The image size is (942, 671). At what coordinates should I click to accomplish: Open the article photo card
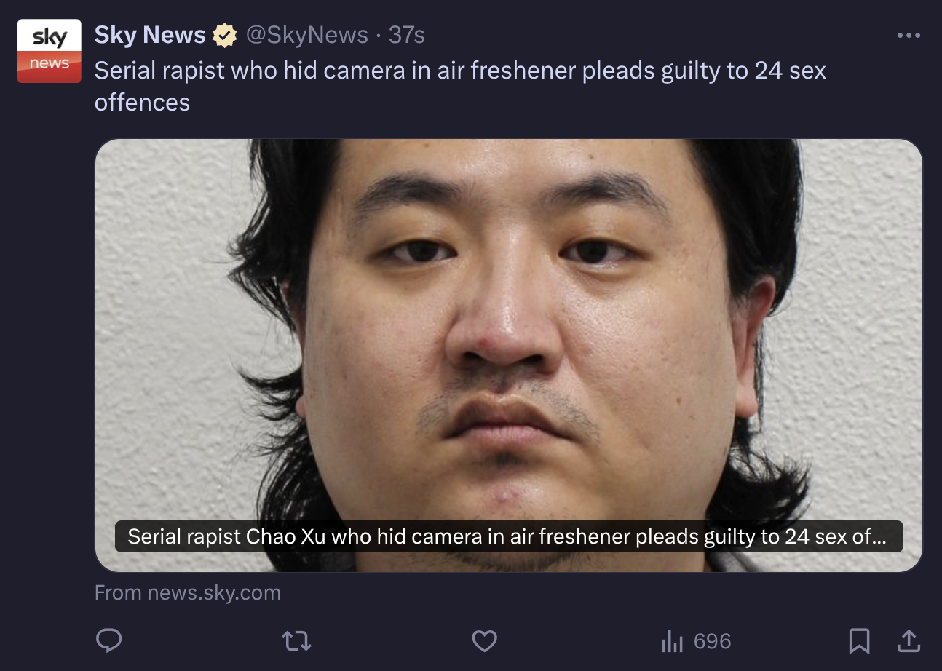(x=509, y=355)
